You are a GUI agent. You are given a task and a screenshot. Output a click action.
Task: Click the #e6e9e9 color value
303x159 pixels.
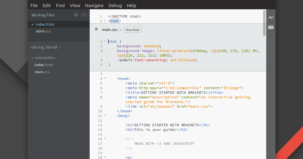[x=152, y=46]
